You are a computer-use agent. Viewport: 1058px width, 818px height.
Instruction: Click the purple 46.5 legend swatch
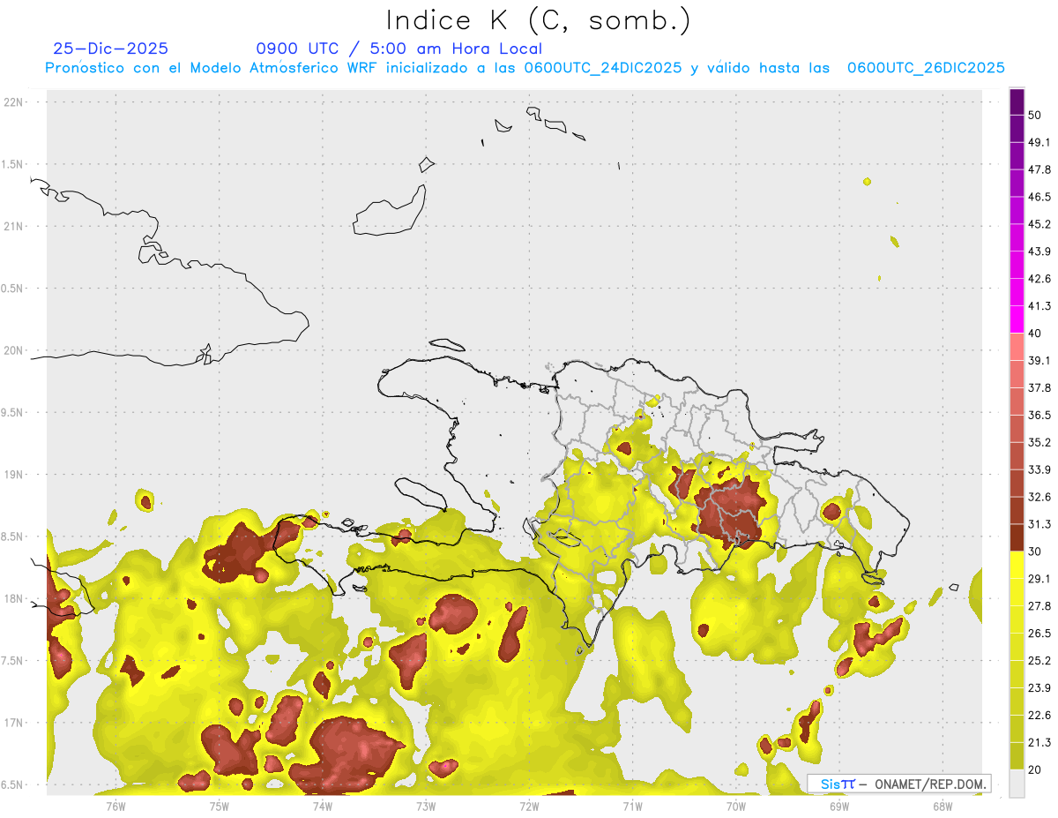point(1017,184)
